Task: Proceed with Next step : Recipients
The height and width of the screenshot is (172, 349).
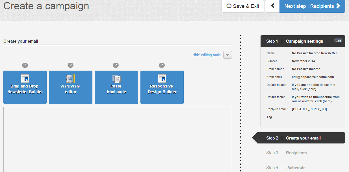Action: coord(312,6)
